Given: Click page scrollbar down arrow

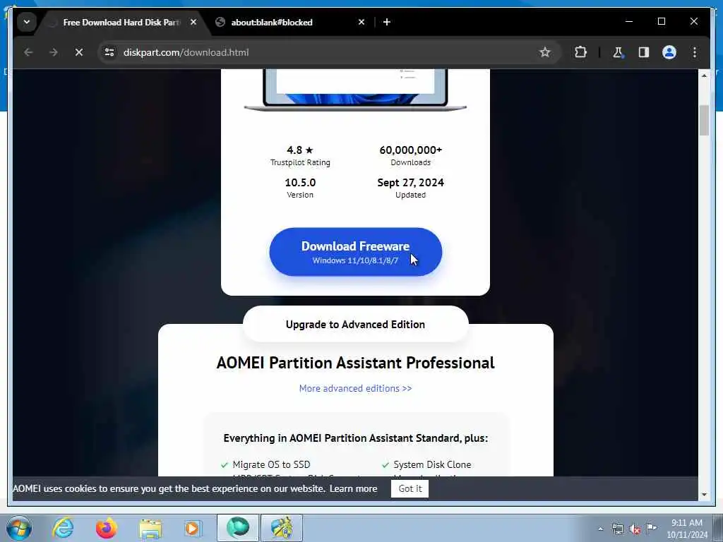Looking at the screenshot, I should pyautogui.click(x=704, y=495).
